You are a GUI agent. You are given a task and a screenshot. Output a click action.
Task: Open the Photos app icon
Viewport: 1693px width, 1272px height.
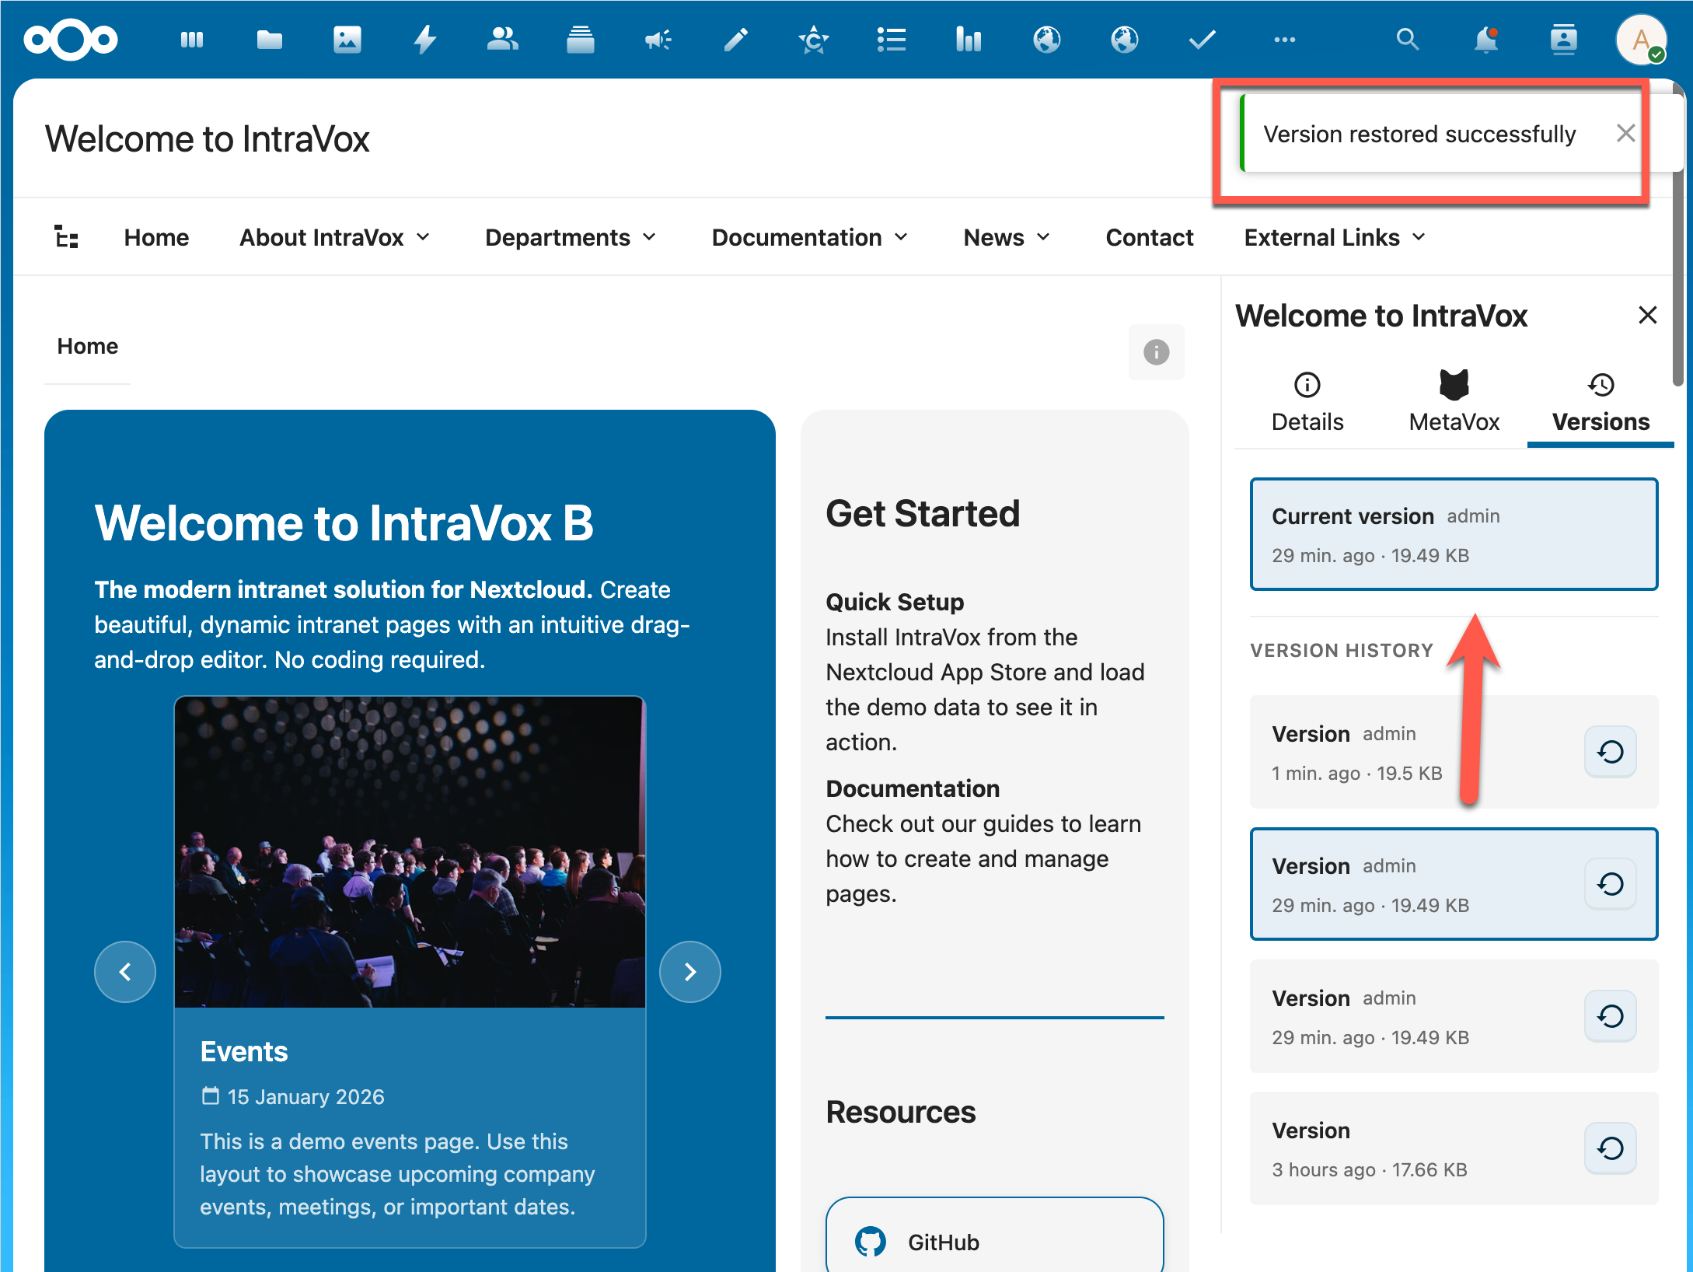pos(347,40)
